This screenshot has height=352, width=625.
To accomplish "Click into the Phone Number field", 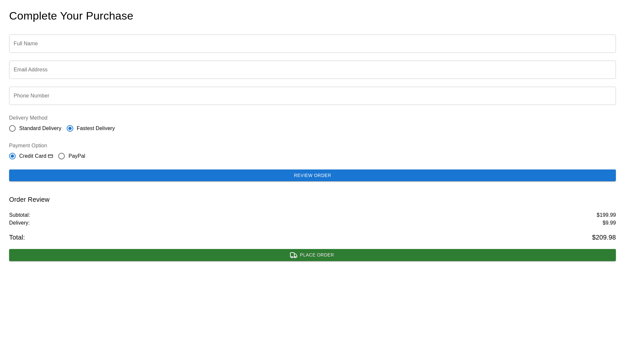I will 312,96.
